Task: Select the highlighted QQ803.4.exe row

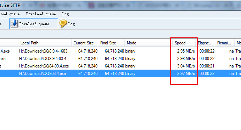Action: 120,74
